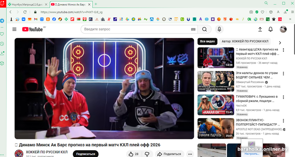Image resolution: width=295 pixels, height=157 pixels.
Task: Click Настроить link at bottom right
Action: [251, 154]
